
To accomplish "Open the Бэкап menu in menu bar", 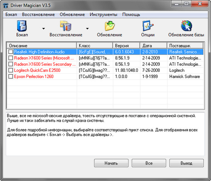I will (x=11, y=14).
